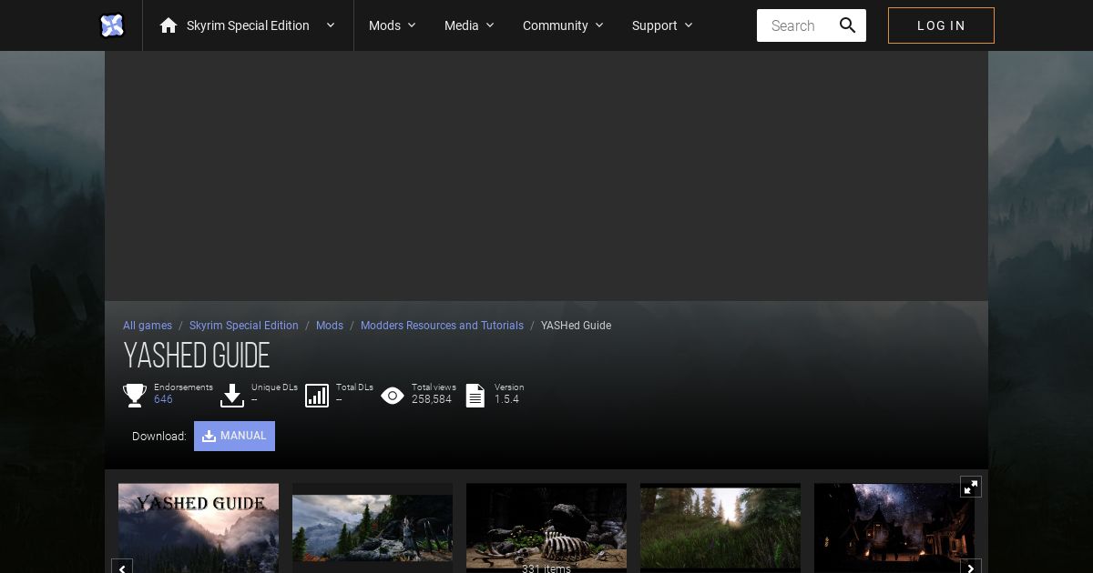
Task: Open the sunlit forest grass thumbnail
Action: tap(720, 528)
